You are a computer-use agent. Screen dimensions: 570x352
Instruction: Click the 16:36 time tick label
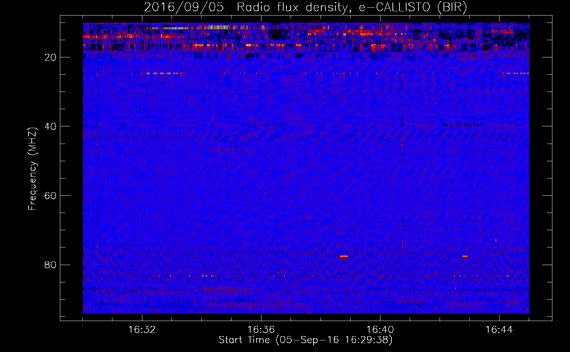click(x=261, y=330)
